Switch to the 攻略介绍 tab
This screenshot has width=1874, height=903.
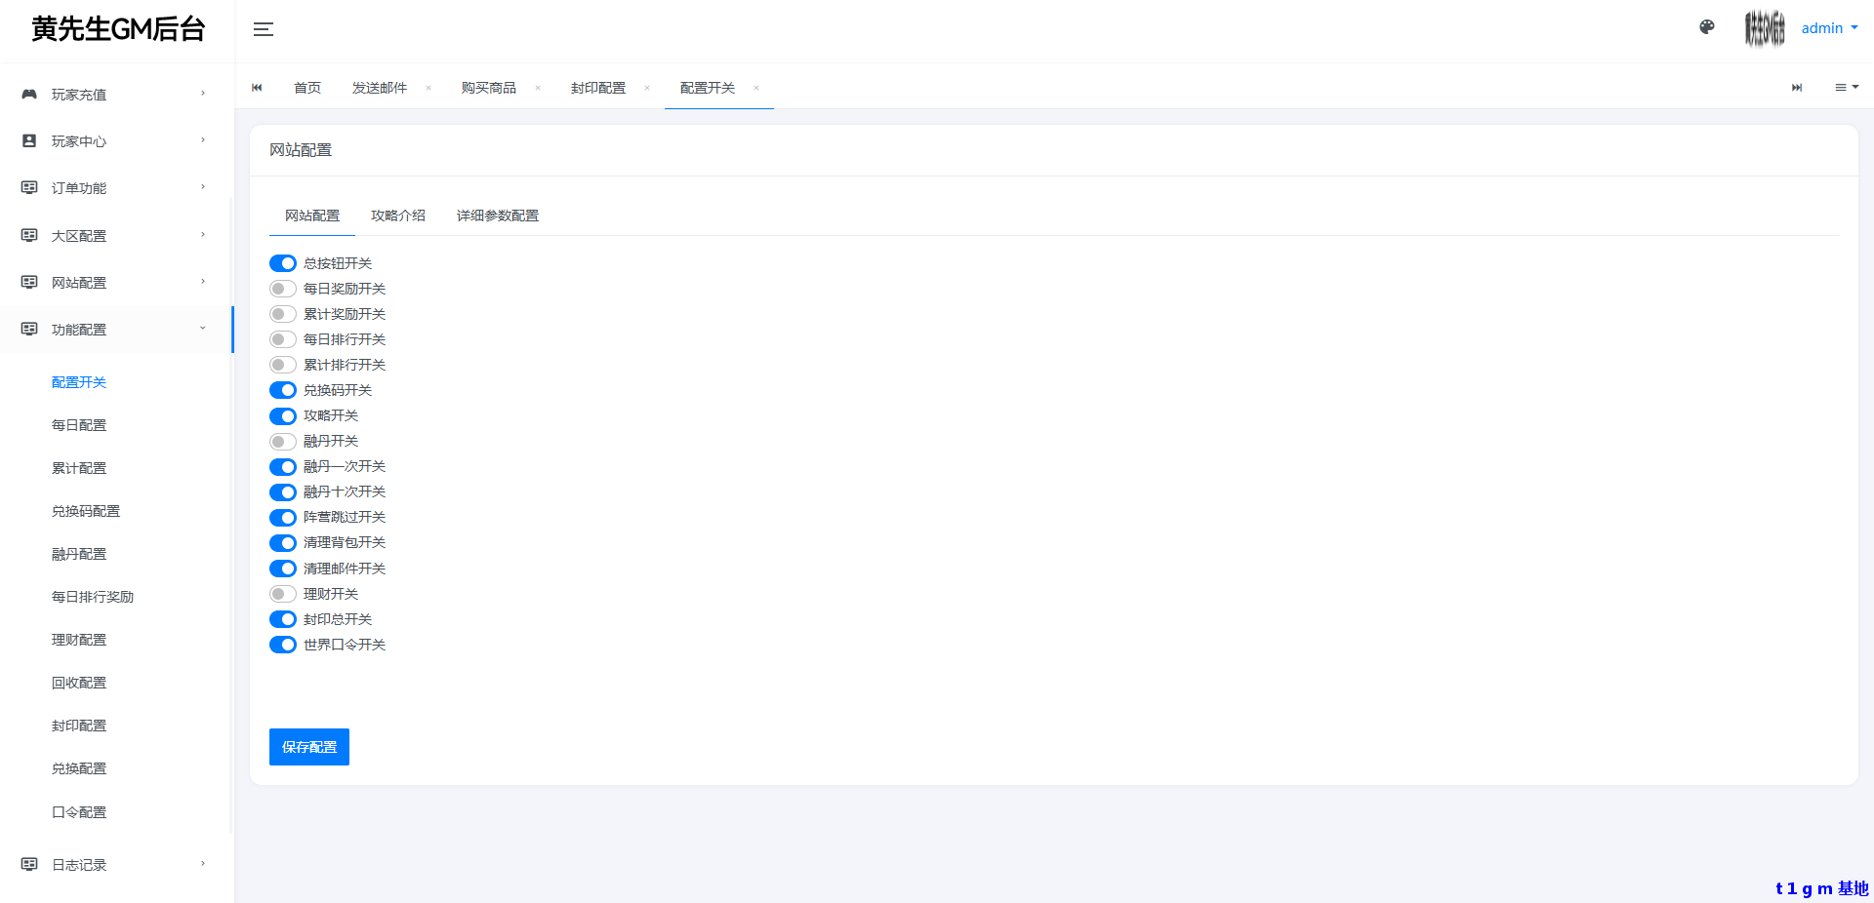click(398, 216)
